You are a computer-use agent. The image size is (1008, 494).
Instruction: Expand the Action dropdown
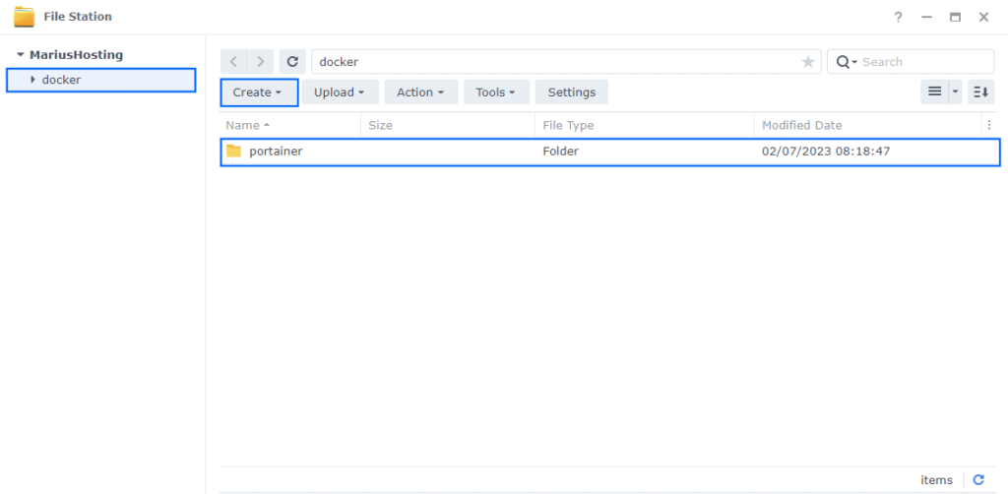point(420,93)
